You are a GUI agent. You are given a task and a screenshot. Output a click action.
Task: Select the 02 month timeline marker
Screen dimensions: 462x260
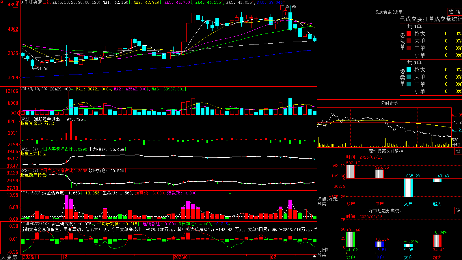click(x=273, y=257)
